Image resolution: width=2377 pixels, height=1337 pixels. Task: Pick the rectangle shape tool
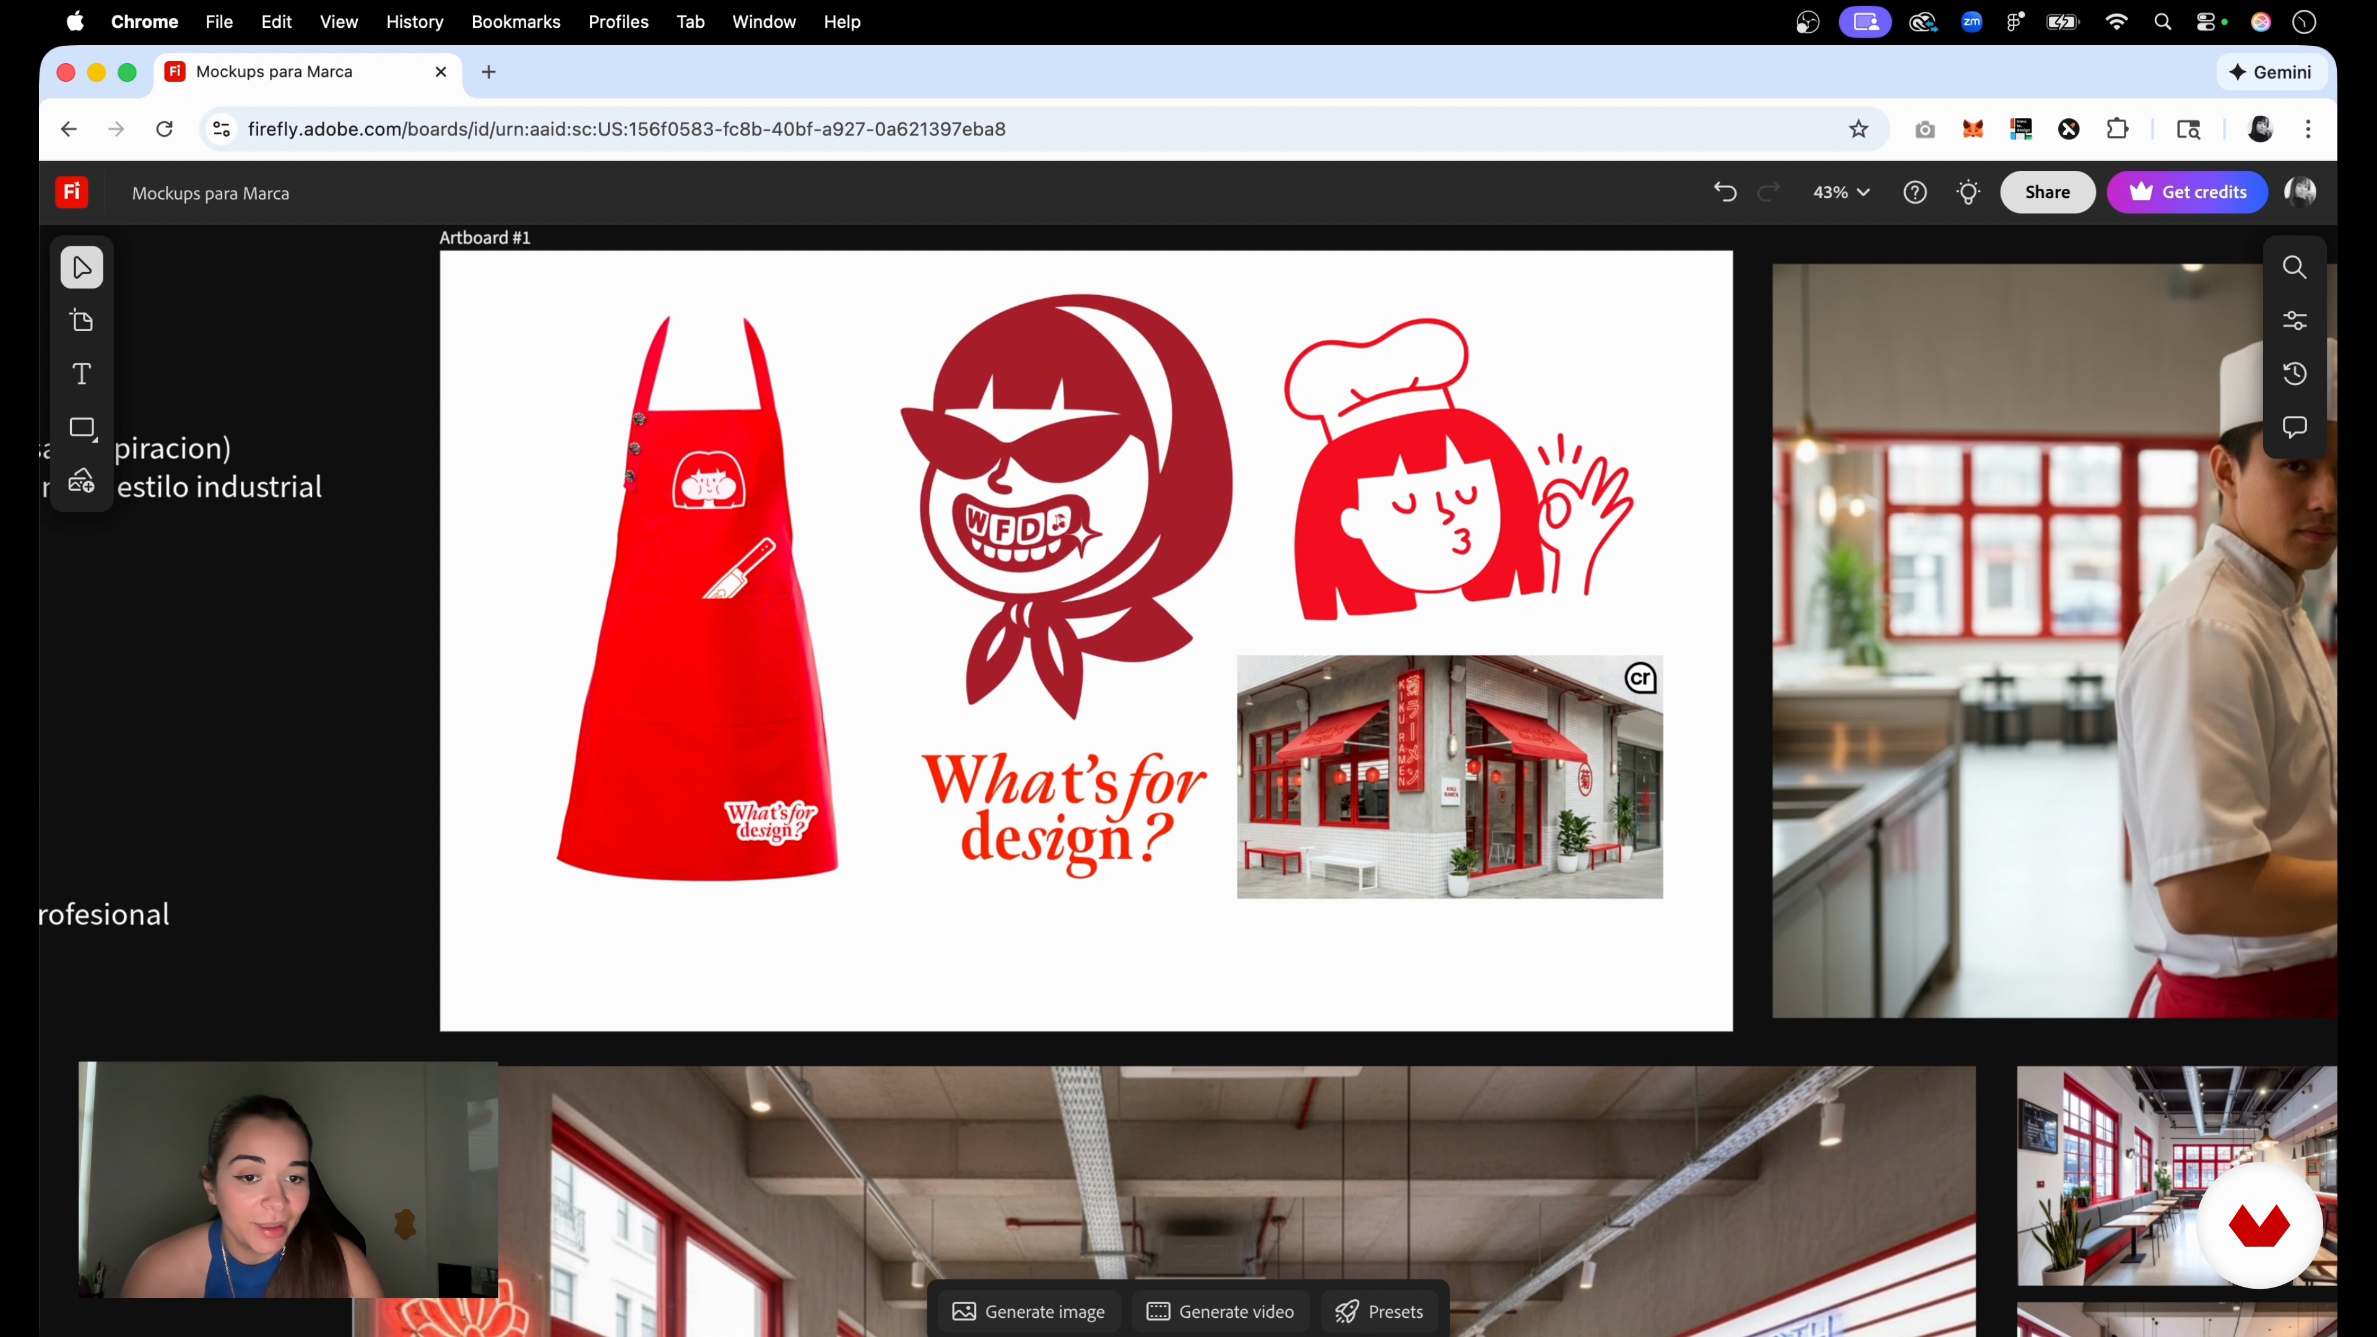[82, 428]
